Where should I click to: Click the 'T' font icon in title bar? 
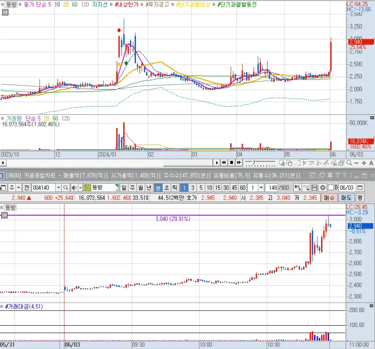click(337, 176)
